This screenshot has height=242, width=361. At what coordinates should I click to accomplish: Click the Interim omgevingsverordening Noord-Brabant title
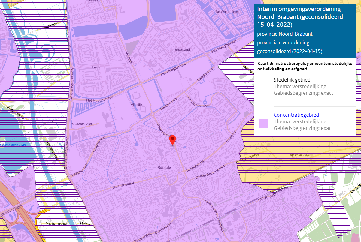[300, 16]
